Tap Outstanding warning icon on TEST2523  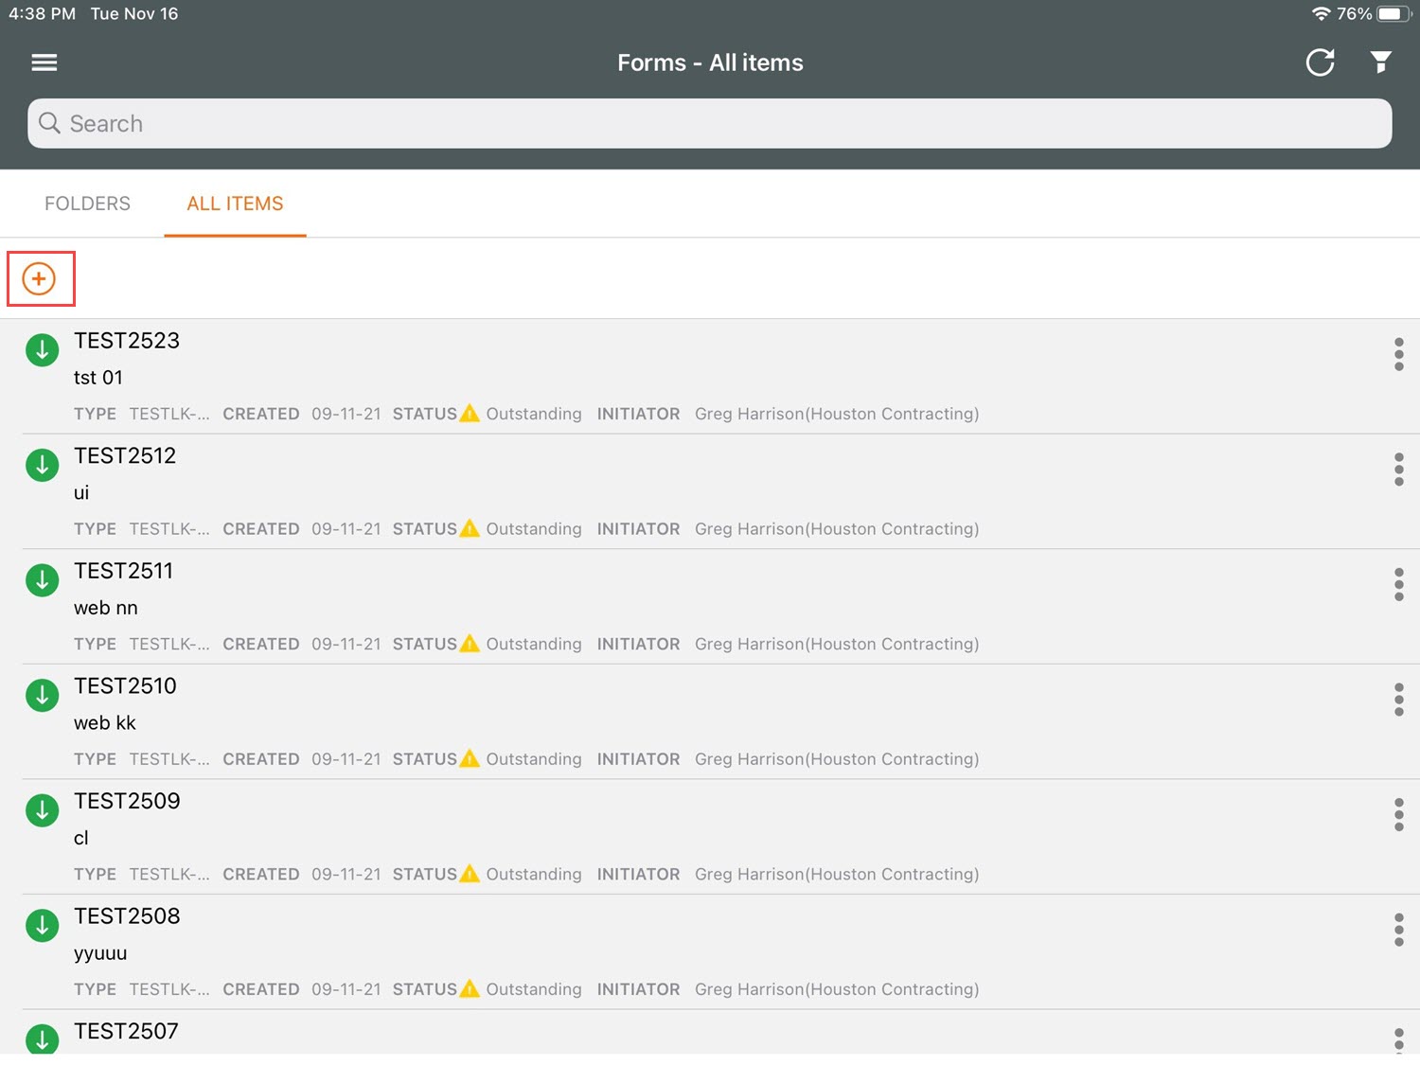pos(470,414)
